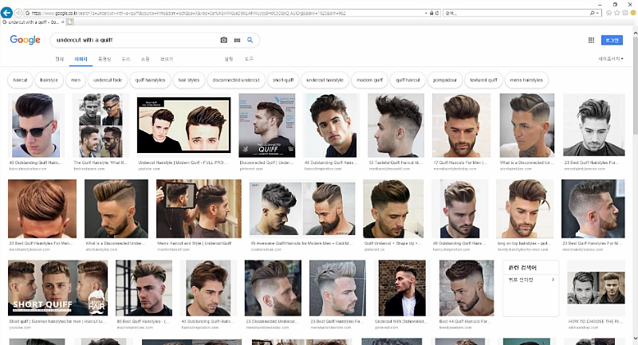
Task: Open the 도구 (Tools) filter menu
Action: [x=249, y=59]
